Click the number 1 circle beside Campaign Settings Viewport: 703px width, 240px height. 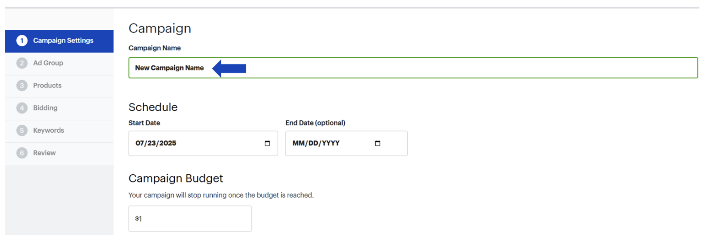pos(22,40)
